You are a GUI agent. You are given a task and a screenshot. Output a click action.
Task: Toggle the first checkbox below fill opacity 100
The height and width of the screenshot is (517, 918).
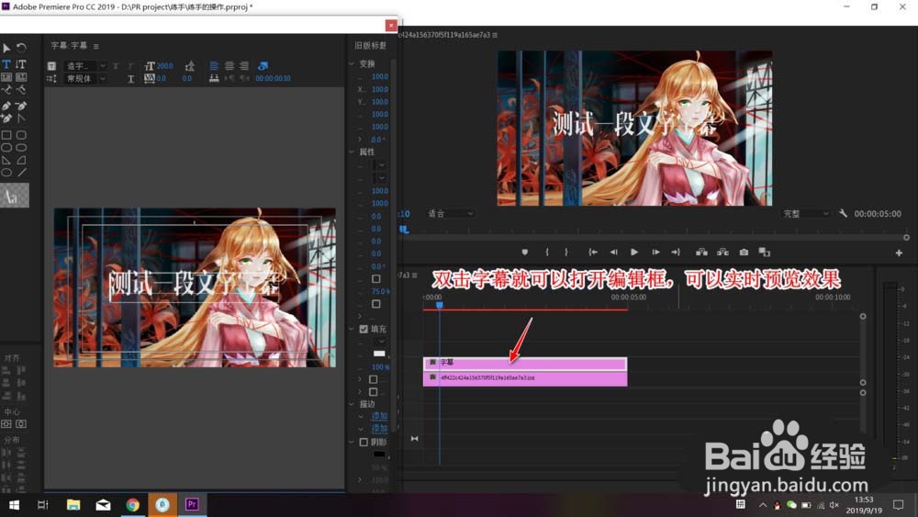coord(373,379)
